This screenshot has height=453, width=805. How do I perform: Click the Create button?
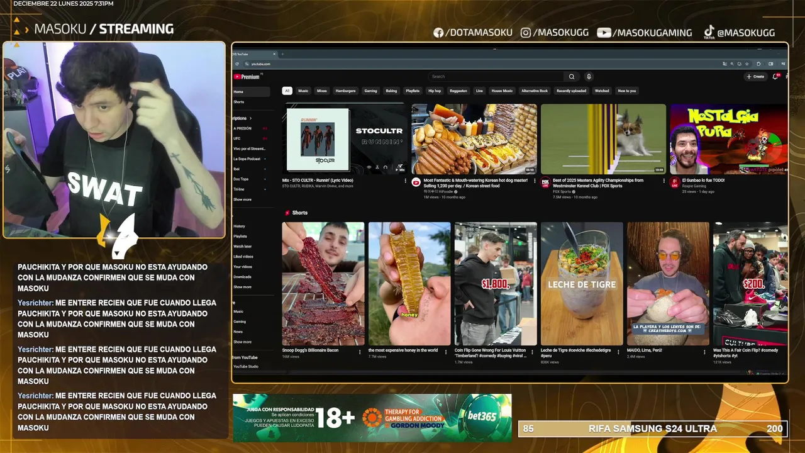(755, 77)
